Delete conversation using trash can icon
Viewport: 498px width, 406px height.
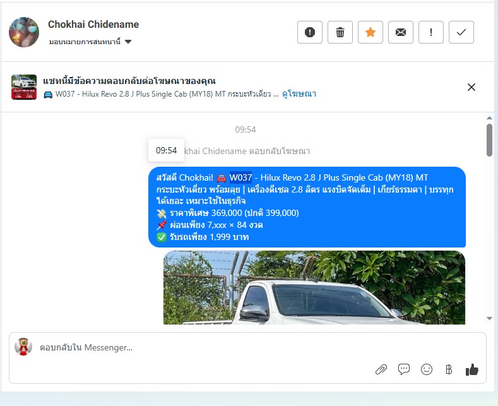(x=340, y=32)
